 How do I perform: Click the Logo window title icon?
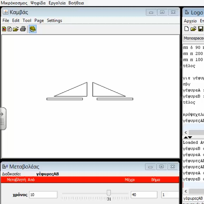point(187,12)
